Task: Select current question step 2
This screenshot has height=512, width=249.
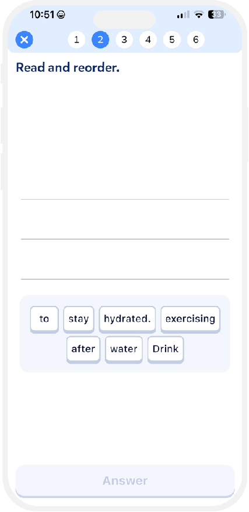Action: click(x=100, y=40)
